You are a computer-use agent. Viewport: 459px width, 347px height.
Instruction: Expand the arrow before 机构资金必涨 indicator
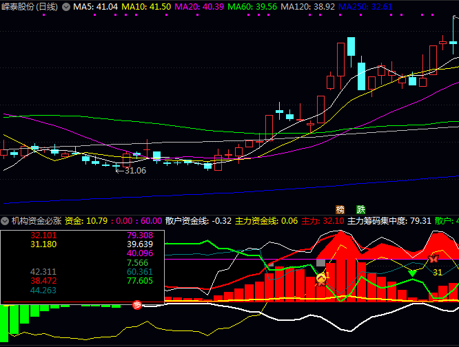(6, 221)
